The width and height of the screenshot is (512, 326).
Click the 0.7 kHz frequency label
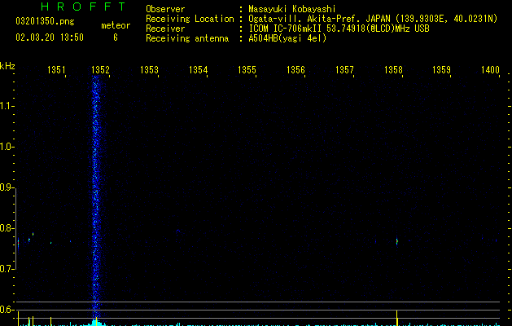pyautogui.click(x=7, y=269)
